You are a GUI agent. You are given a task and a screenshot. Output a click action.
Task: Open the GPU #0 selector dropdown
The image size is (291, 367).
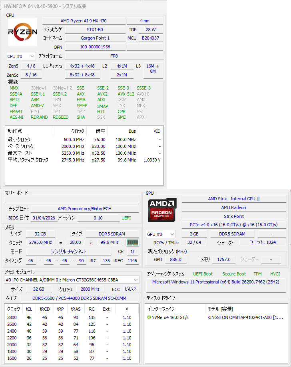(161, 234)
